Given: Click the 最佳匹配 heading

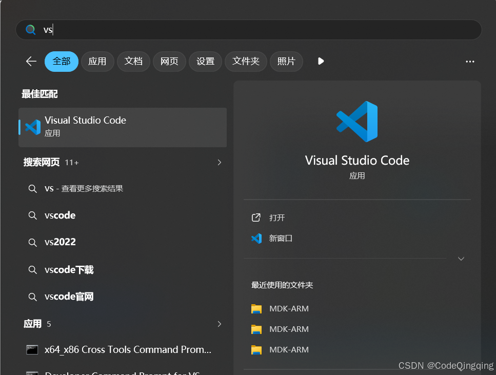Looking at the screenshot, I should 39,94.
